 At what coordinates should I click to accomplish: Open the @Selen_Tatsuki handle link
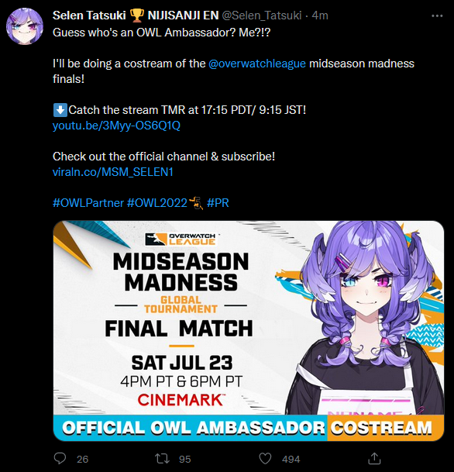click(x=261, y=16)
